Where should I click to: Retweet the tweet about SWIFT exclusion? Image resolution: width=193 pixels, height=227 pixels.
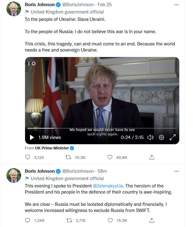click(69, 220)
